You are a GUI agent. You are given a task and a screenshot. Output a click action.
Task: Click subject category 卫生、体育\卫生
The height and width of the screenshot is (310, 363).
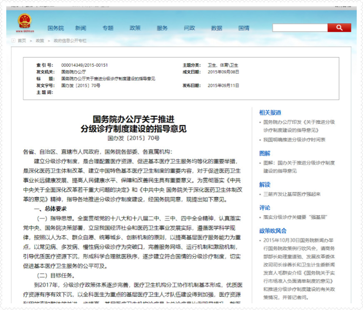tap(223, 65)
